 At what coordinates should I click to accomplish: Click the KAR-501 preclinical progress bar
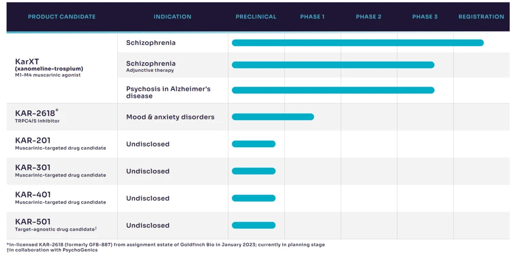pos(253,225)
